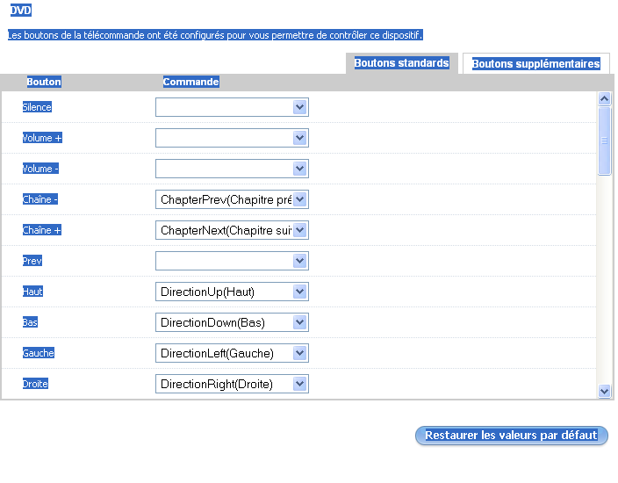The height and width of the screenshot is (483, 618).
Task: Click the Bouton column header
Action: (44, 82)
